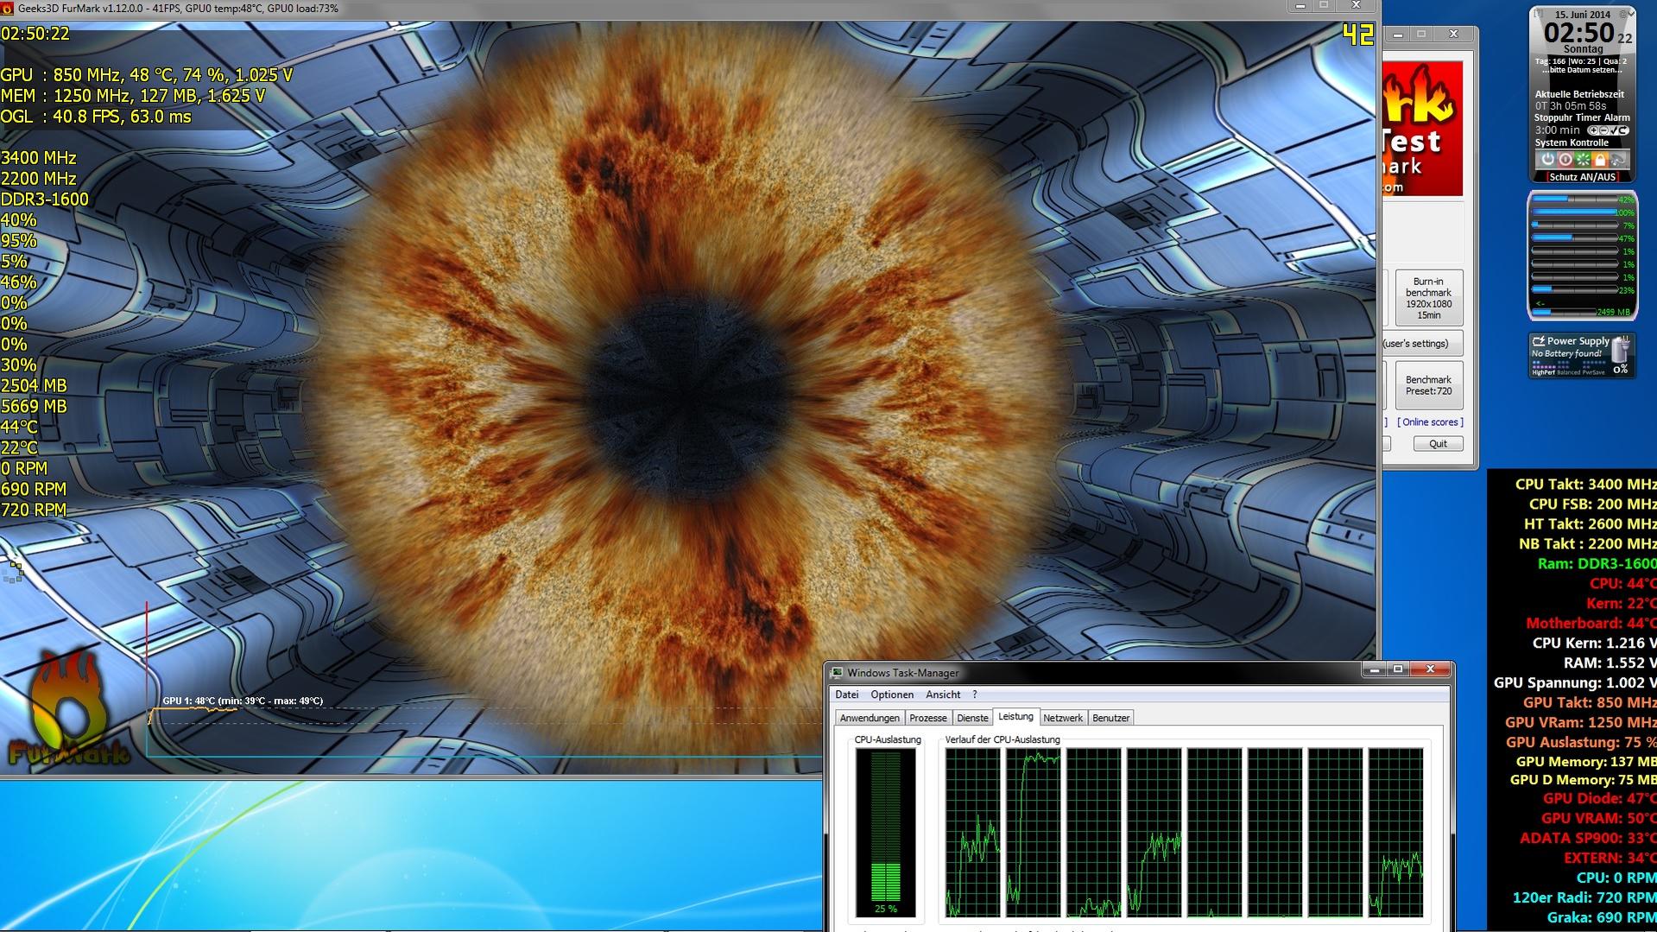1657x932 pixels.
Task: Click the 100% bar in the CPU meter gadget
Action: point(1584,212)
